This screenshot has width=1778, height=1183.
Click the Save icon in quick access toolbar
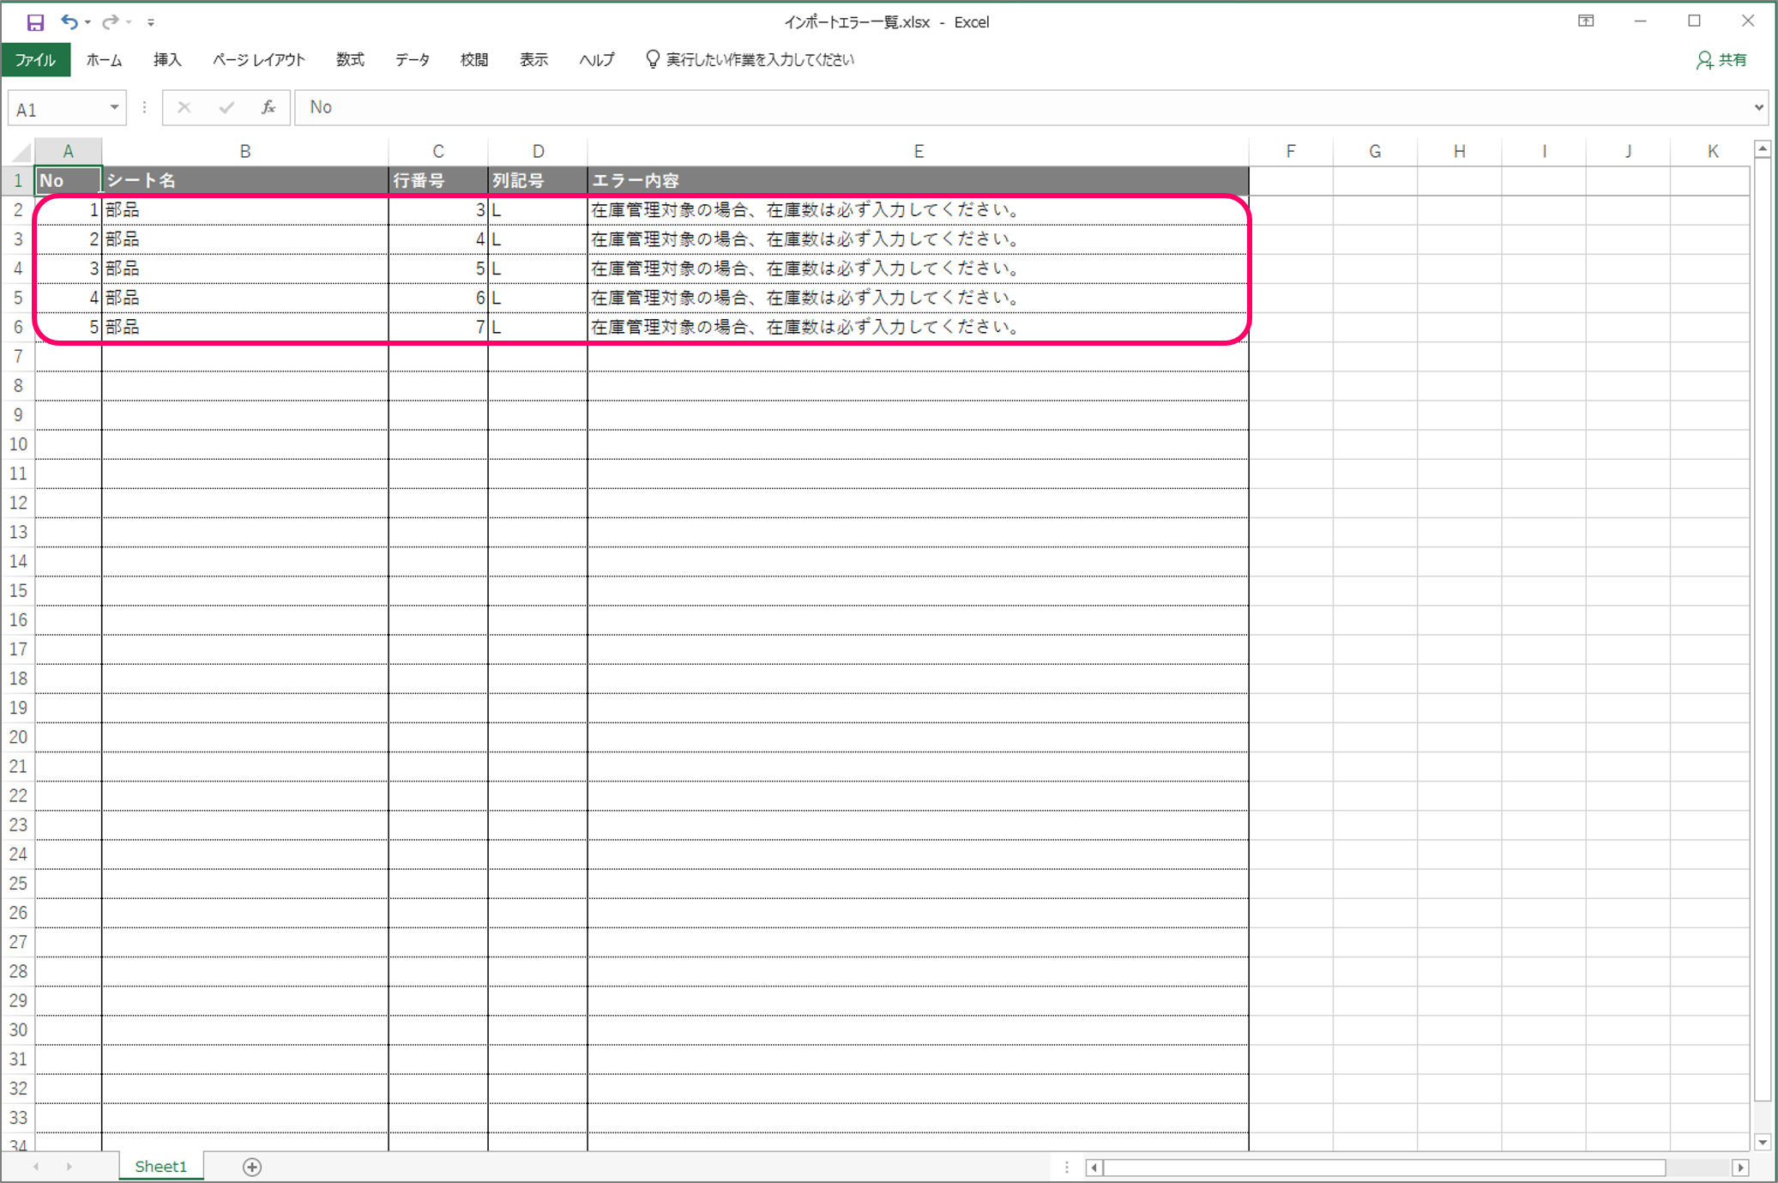(35, 22)
